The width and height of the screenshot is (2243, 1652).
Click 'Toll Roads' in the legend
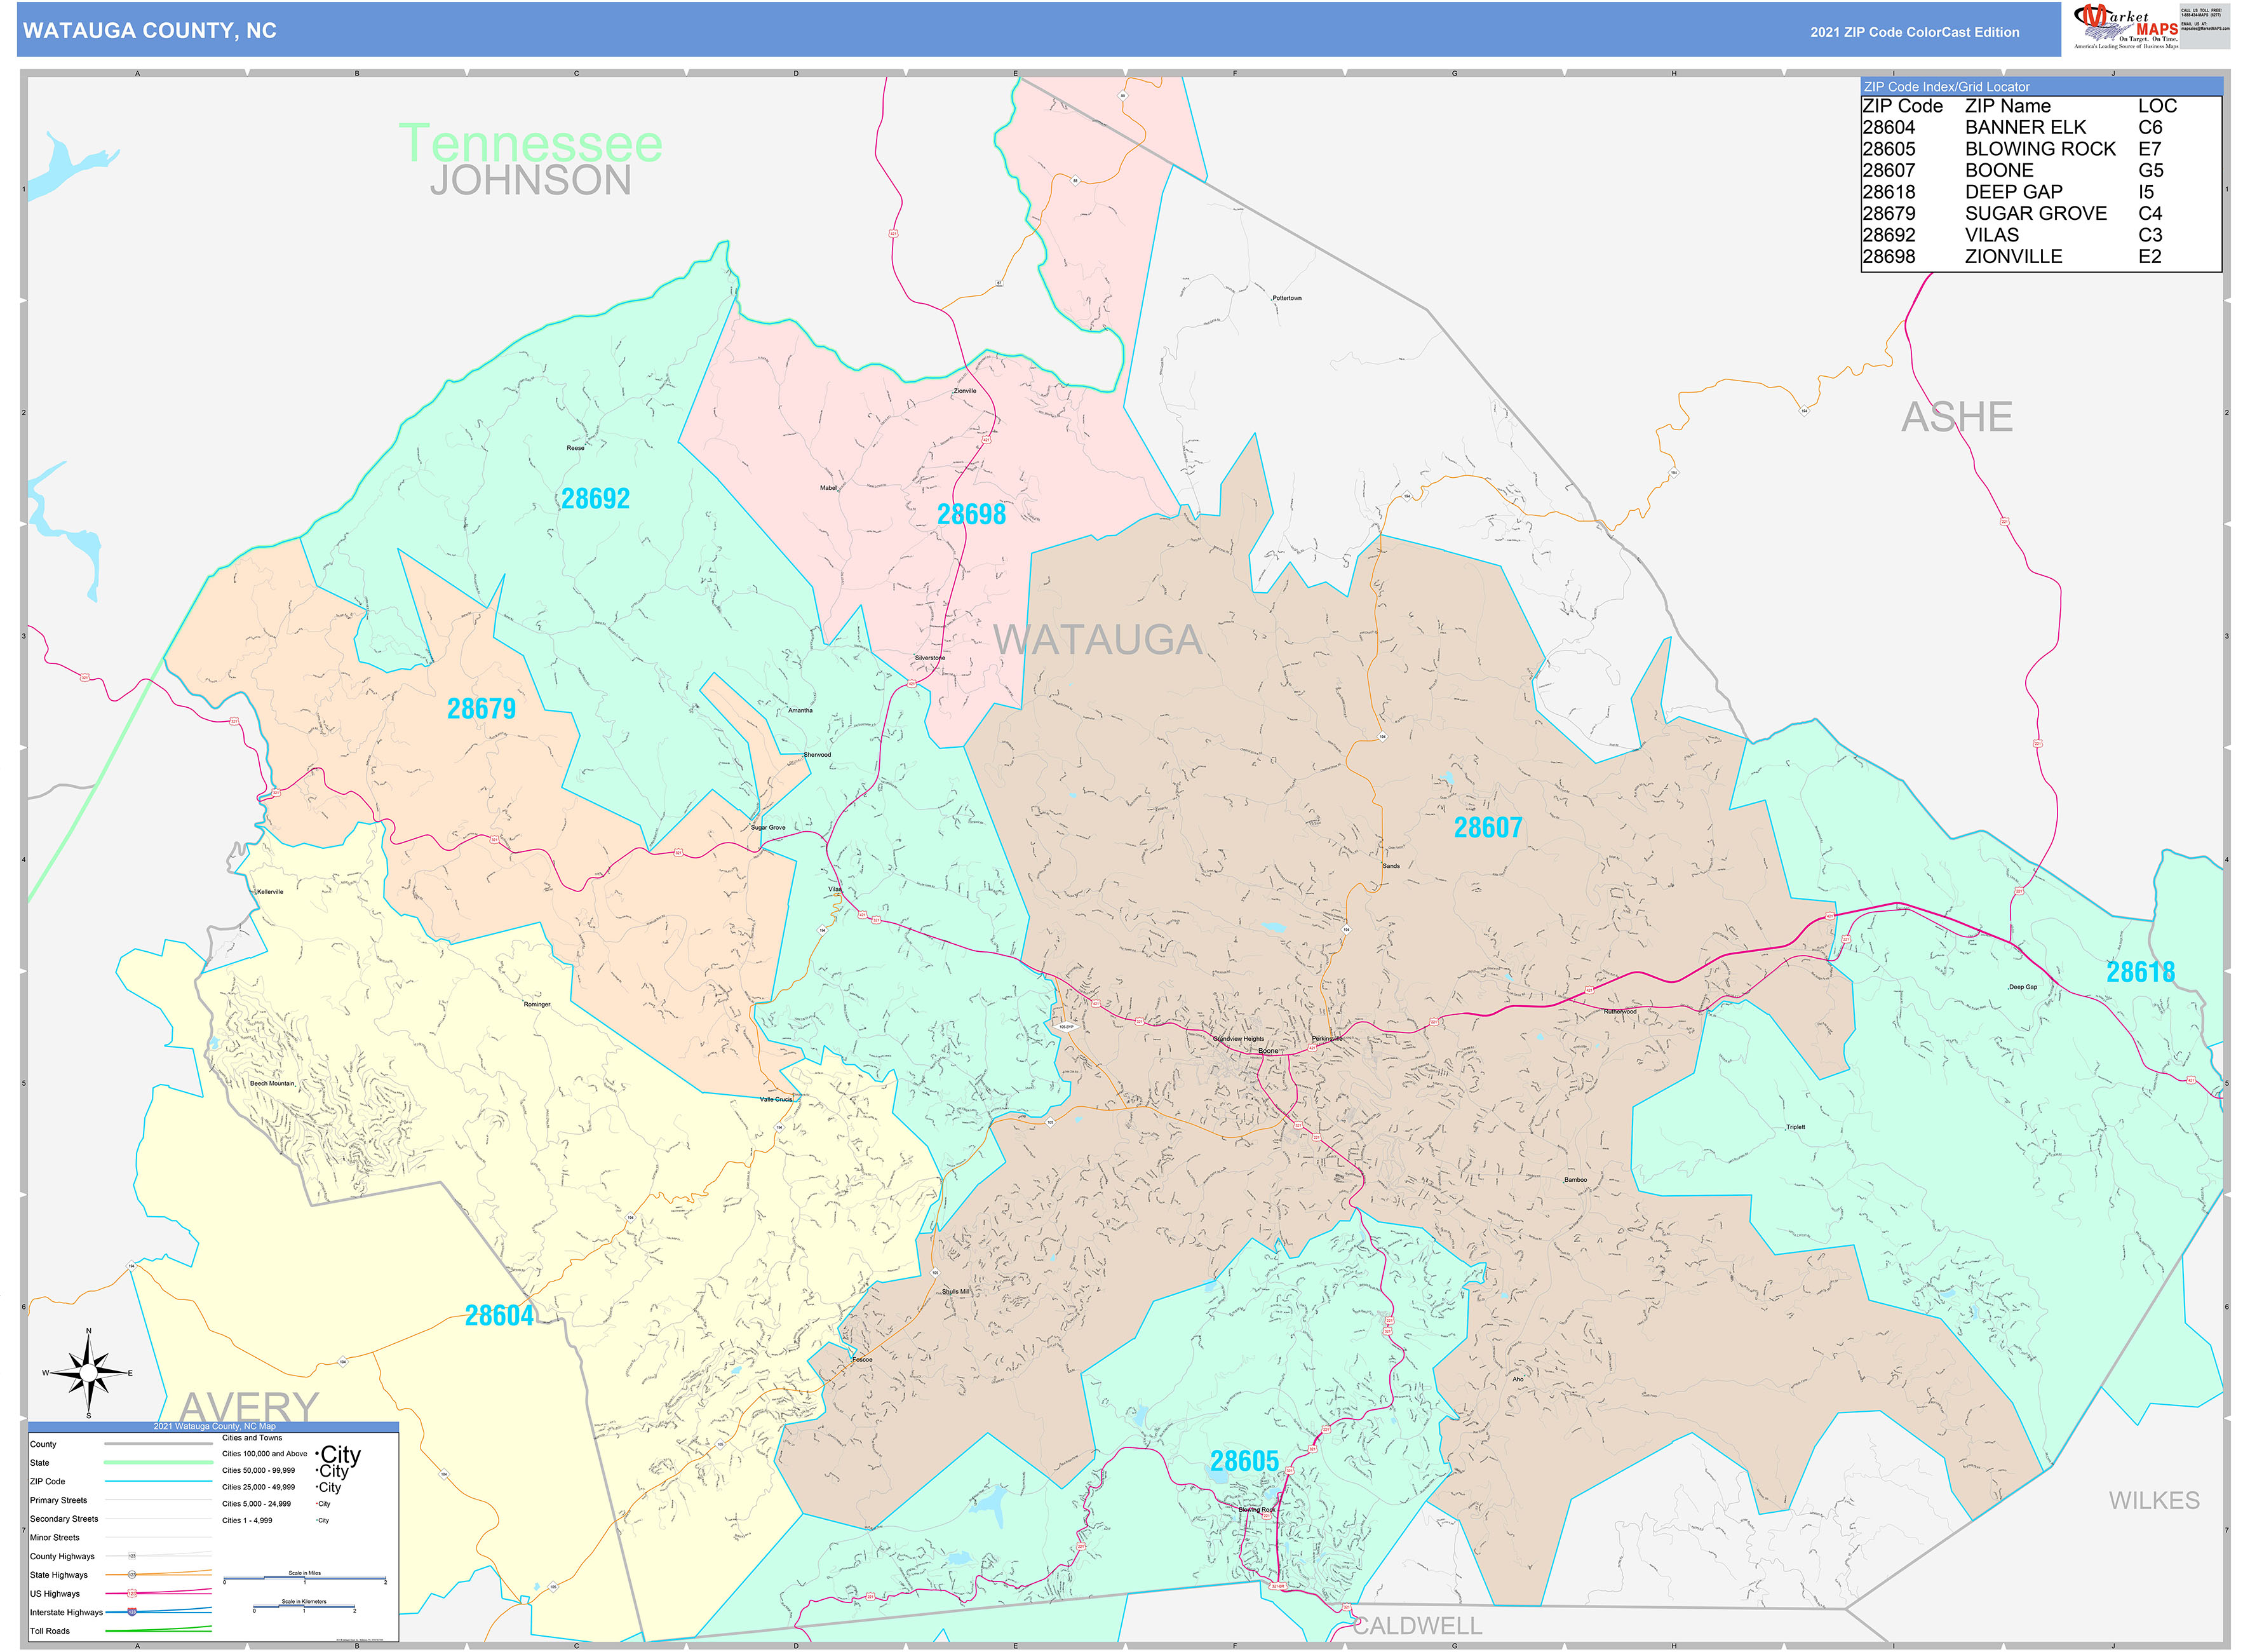pyautogui.click(x=50, y=1631)
